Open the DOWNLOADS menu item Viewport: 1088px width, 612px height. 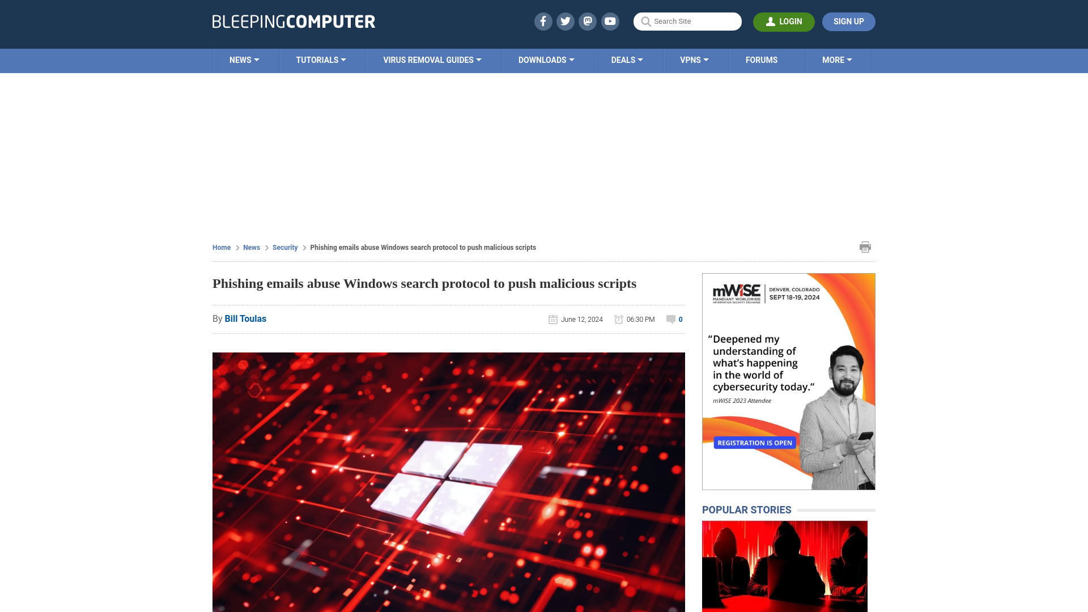coord(546,59)
